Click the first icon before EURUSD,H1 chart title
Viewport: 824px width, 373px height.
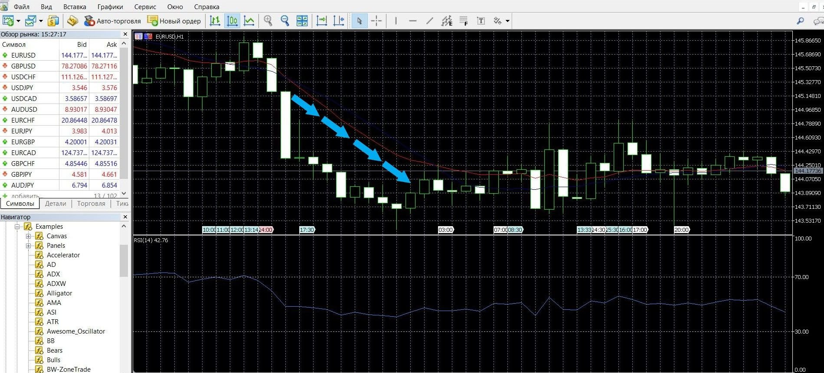click(x=138, y=36)
